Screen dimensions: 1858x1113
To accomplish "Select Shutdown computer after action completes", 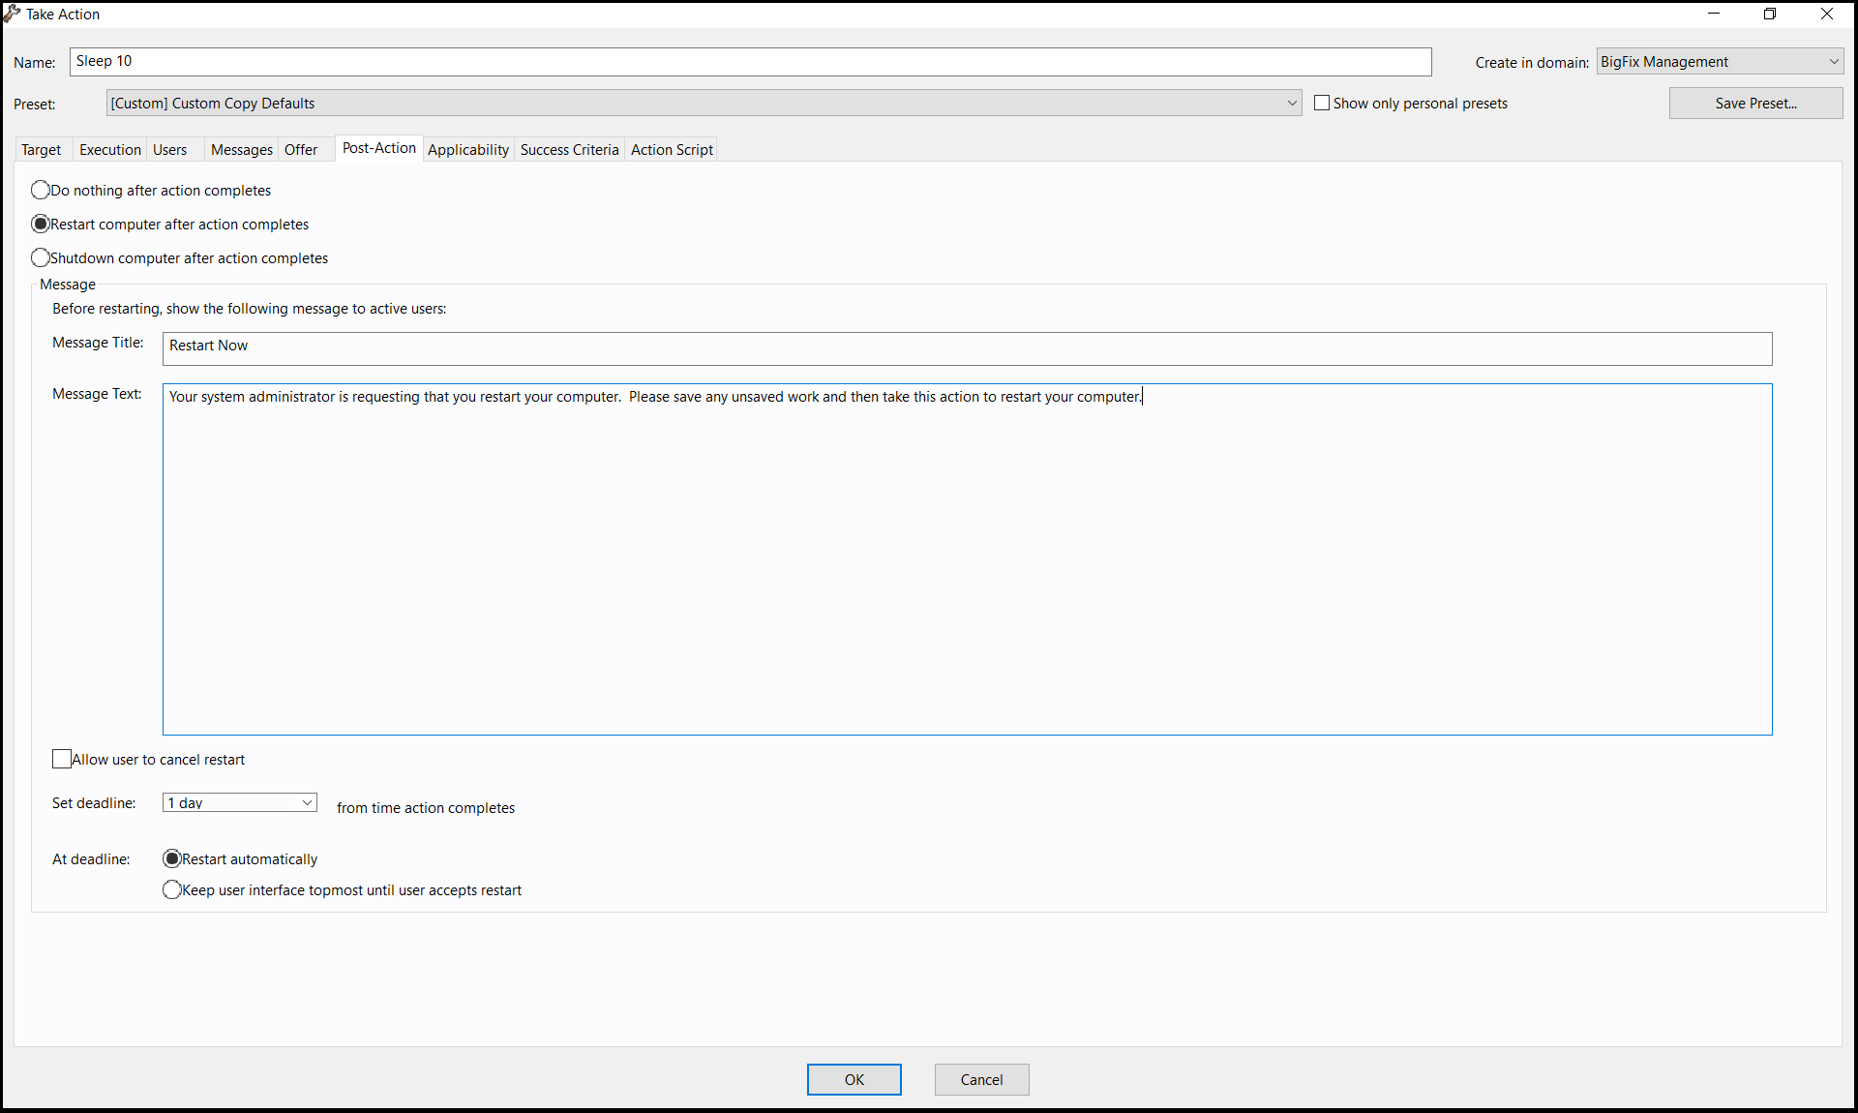I will [x=41, y=257].
